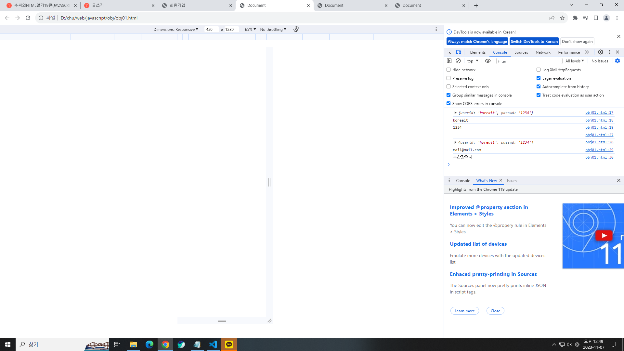Viewport: 624px width, 351px height.
Task: Open console sidebar panel icon
Action: [449, 61]
